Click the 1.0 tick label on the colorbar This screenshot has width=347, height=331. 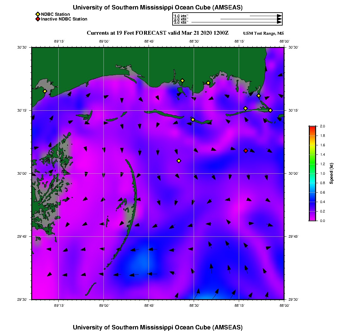pos(323,173)
